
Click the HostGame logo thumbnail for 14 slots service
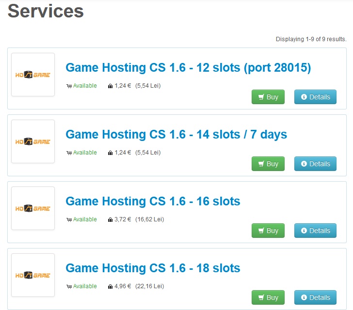(x=33, y=141)
